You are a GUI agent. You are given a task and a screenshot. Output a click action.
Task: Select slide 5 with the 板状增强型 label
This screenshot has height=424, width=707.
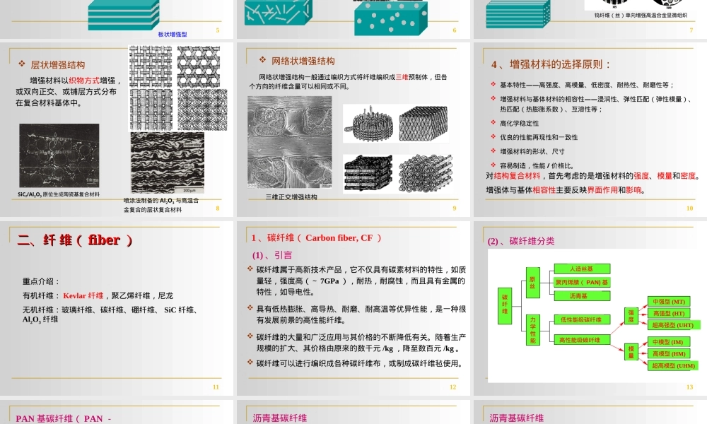click(117, 19)
